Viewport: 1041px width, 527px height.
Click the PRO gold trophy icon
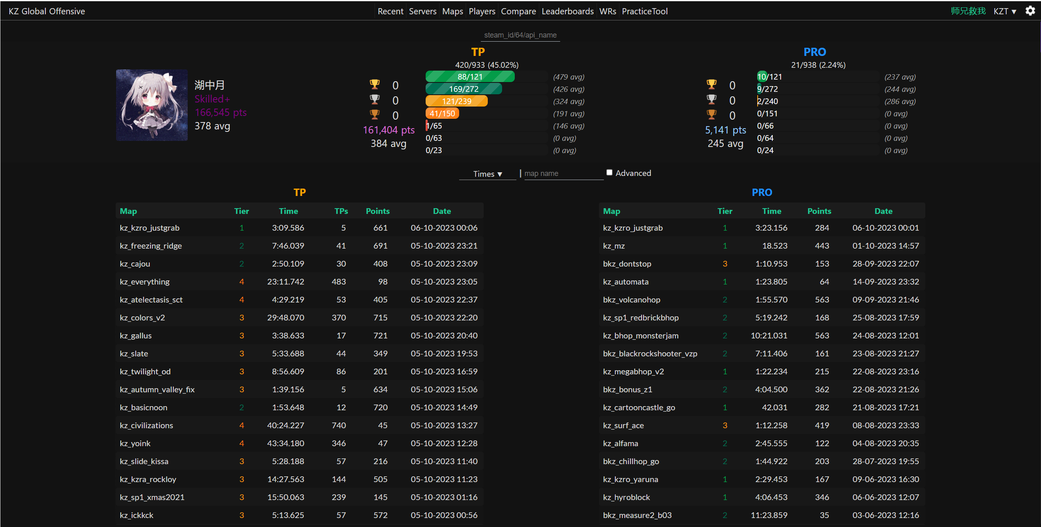point(711,84)
